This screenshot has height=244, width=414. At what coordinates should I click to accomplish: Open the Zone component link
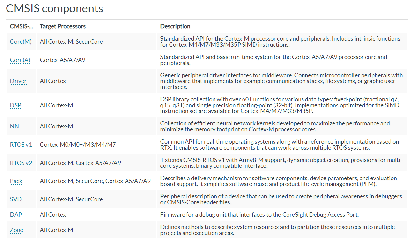pyautogui.click(x=16, y=230)
